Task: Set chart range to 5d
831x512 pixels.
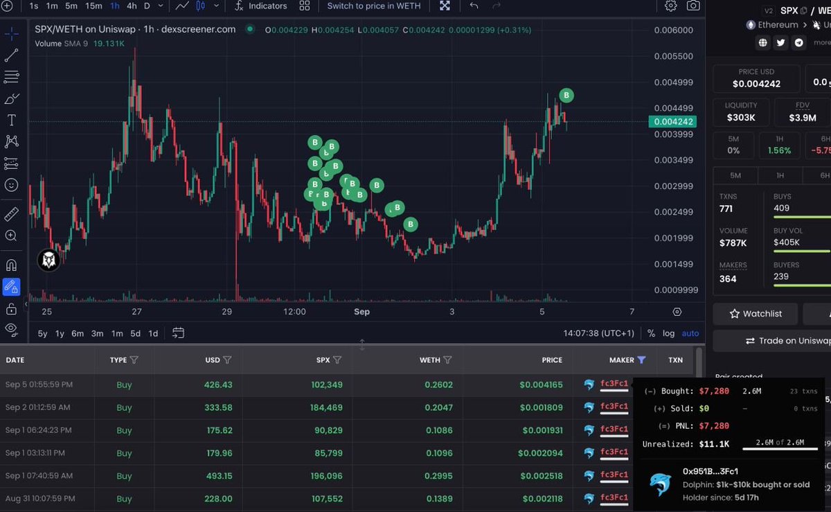Action: coord(135,333)
